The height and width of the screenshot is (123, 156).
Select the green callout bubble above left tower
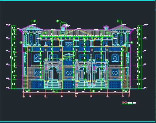click(x=35, y=21)
